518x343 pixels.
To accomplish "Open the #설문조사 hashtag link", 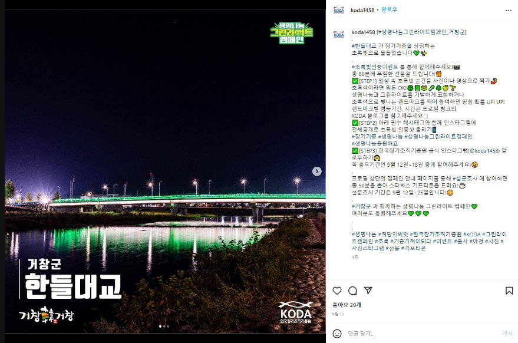I will 464,179.
